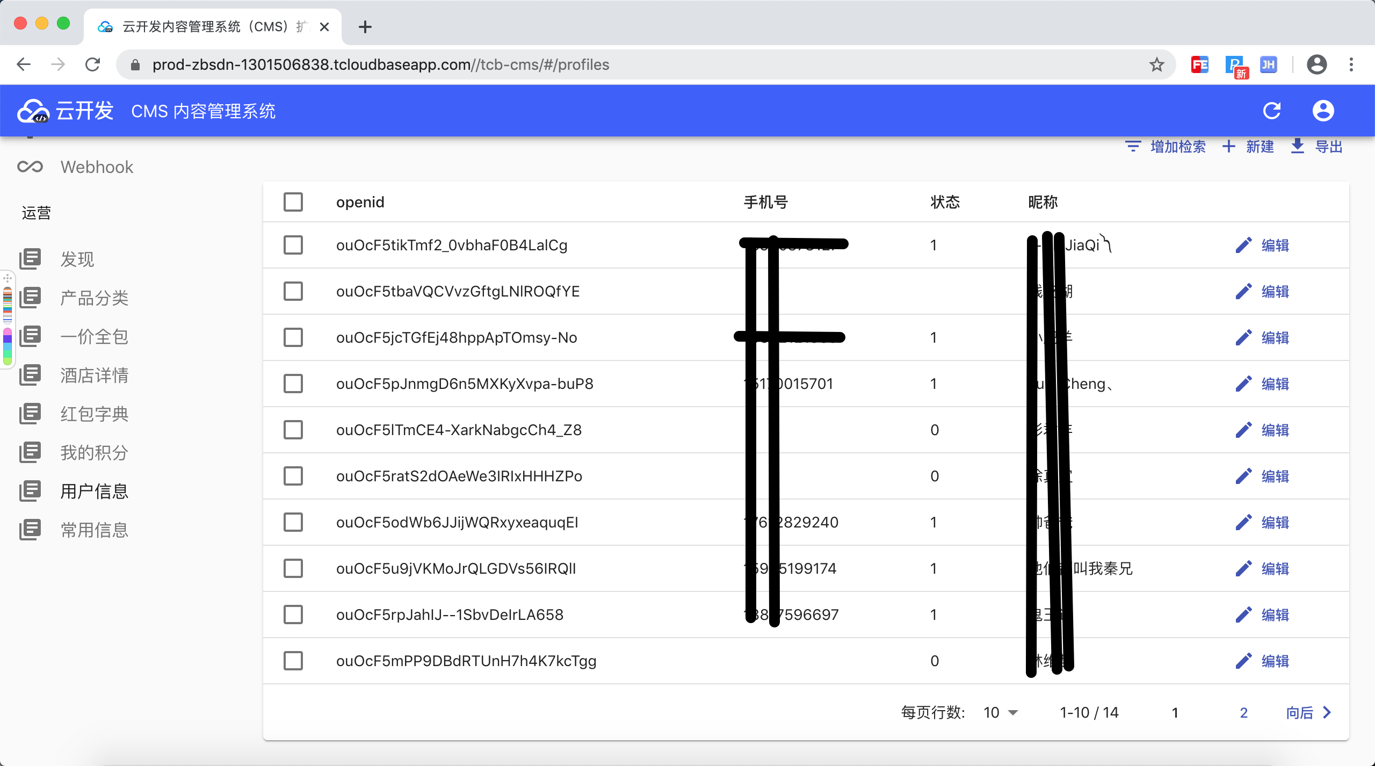The image size is (1375, 766).
Task: Click the pencil edit icon for JiaQi row
Action: (x=1243, y=245)
